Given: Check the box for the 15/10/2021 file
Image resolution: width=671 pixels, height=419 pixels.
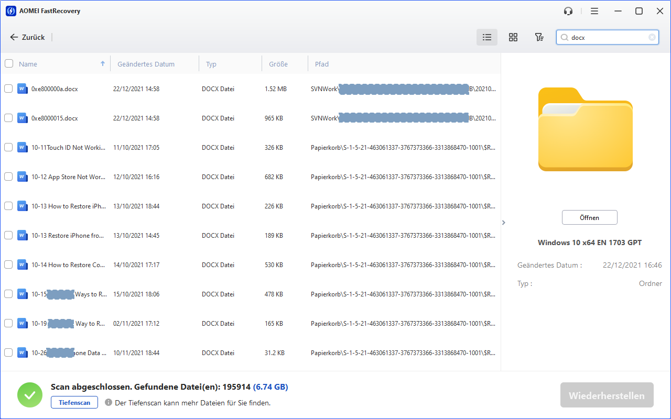Looking at the screenshot, I should pyautogui.click(x=8, y=294).
